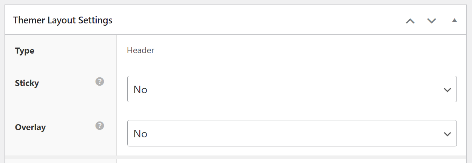Open the Overlay dropdown menu

292,133
